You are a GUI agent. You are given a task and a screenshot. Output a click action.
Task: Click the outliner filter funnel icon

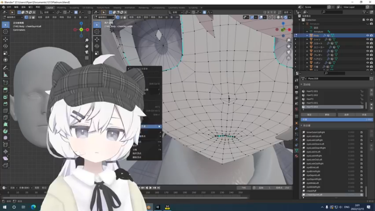coord(365,12)
